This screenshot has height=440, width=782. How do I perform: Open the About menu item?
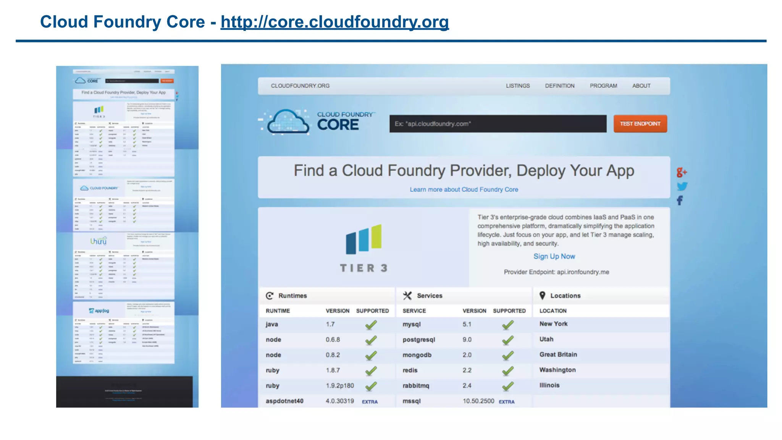pyautogui.click(x=641, y=86)
